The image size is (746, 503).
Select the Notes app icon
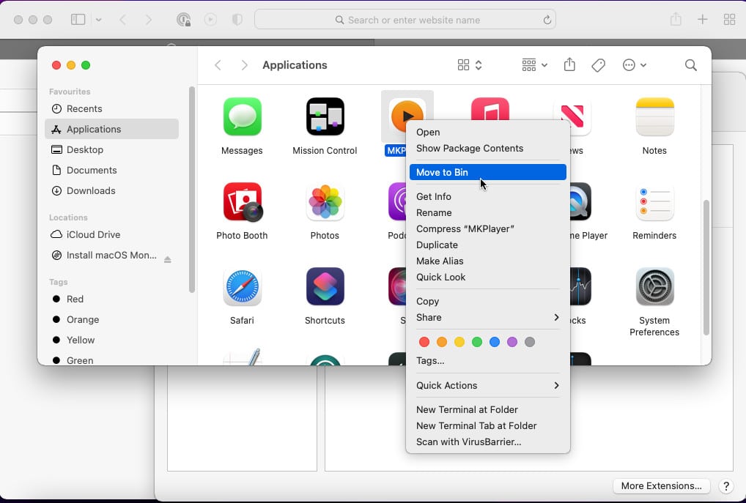click(x=654, y=116)
